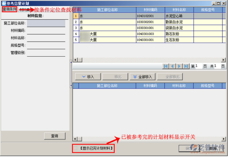The width and height of the screenshot is (228, 157).
Task: Click 全部移入 to move all in
Action: coord(142,77)
